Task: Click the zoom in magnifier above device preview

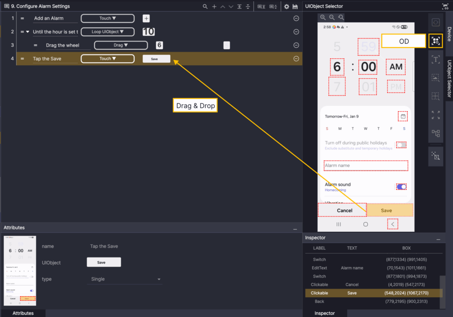Action: 323,17
